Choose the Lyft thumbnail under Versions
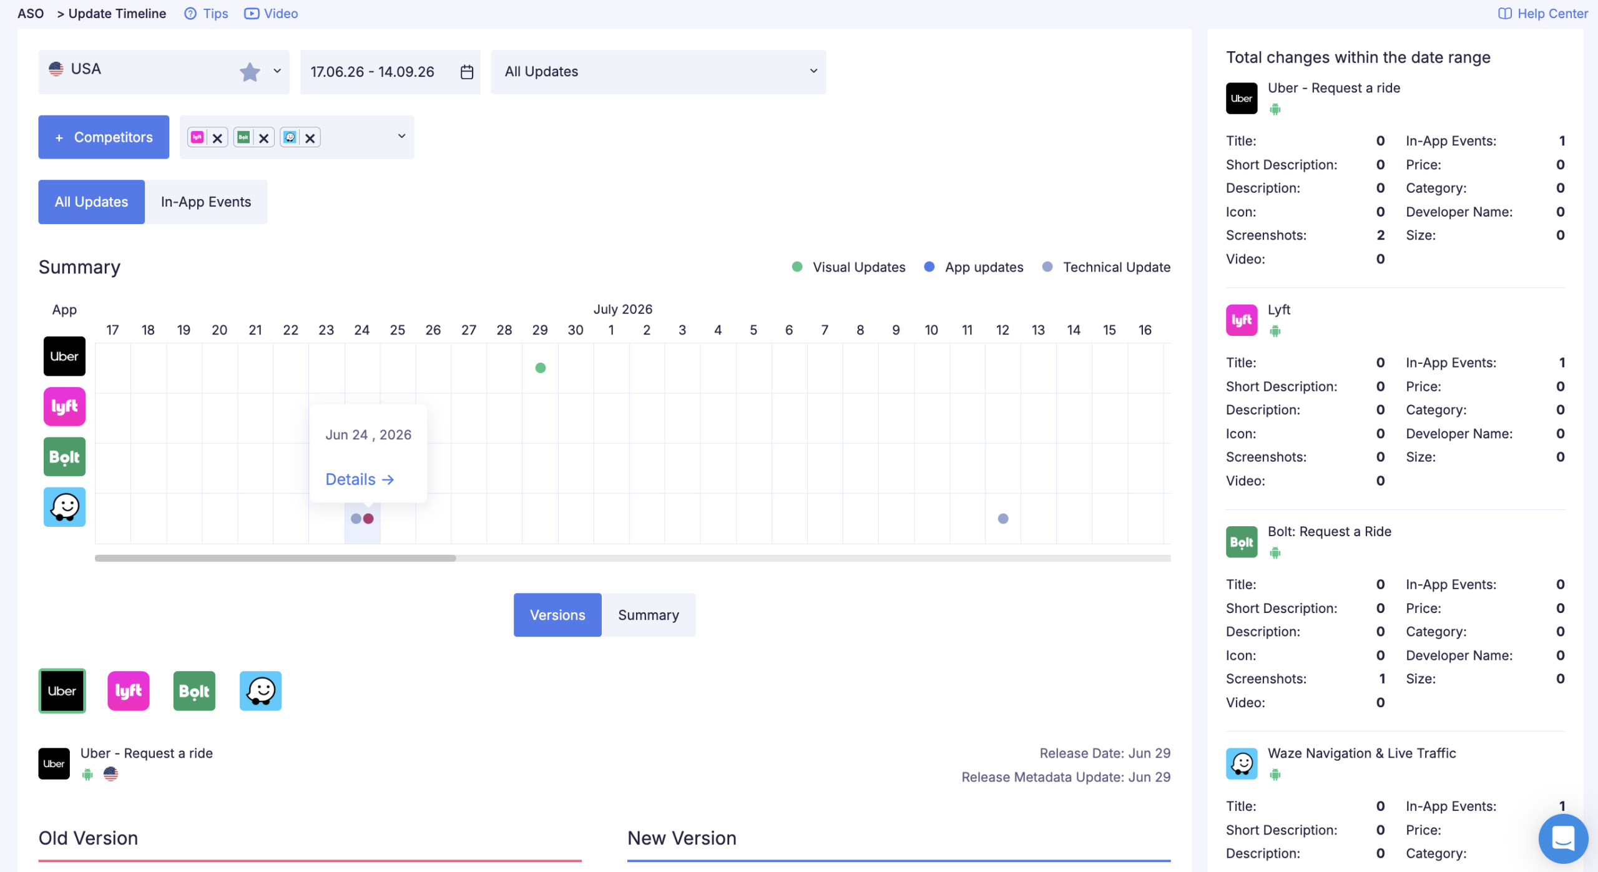1598x872 pixels. coord(129,691)
